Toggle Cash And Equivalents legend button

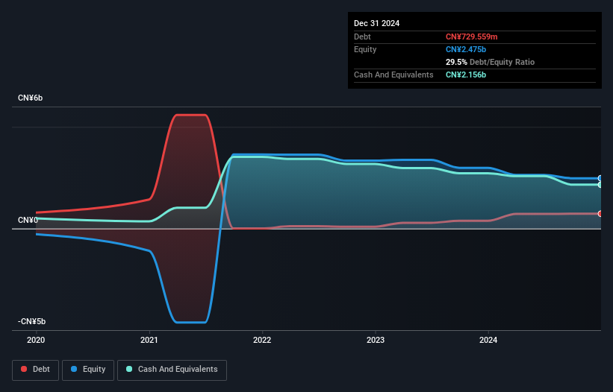point(172,370)
